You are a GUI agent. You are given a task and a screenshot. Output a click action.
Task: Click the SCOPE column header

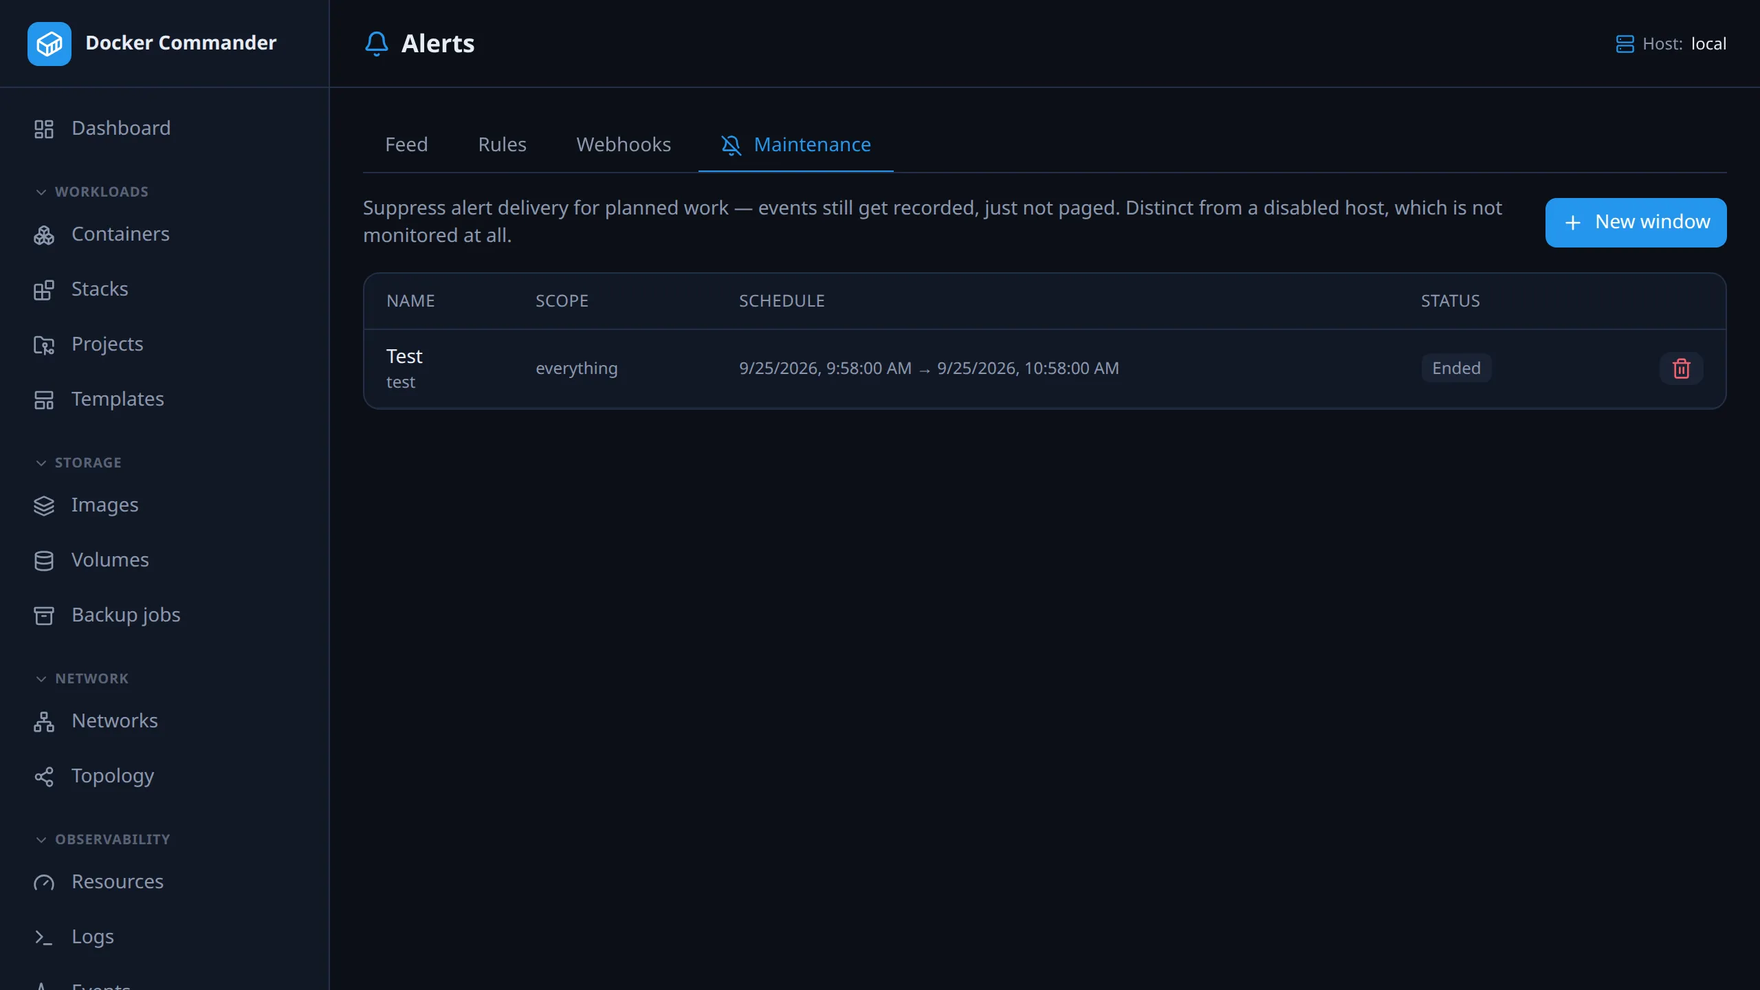562,301
